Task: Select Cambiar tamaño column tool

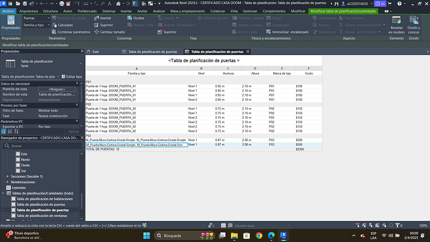Action: click(110, 32)
